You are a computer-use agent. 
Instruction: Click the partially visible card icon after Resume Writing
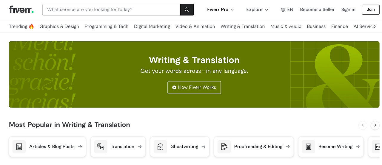pos(377,147)
